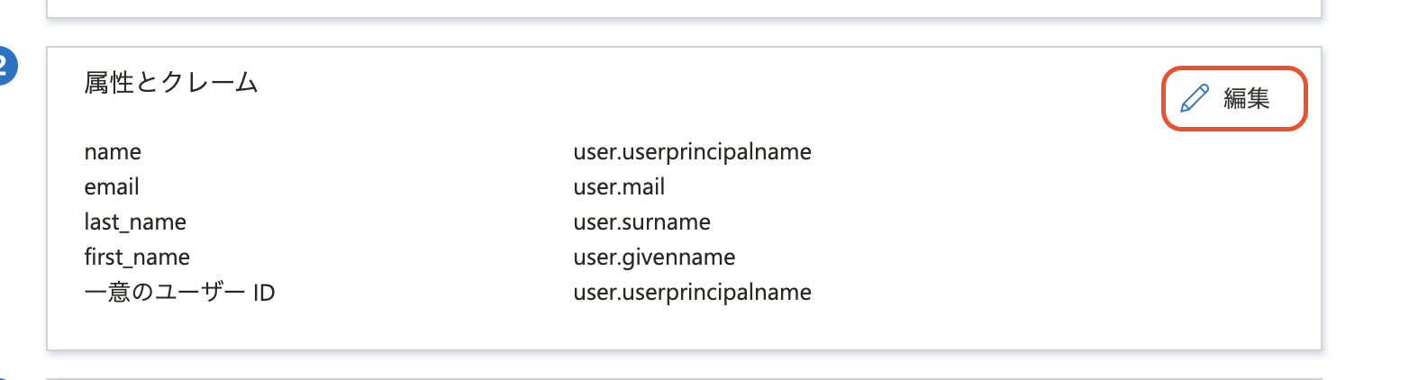Click user.userprincipalname beside 一意のユーザー ID
Viewport: 1418px width, 380px height.
(x=692, y=293)
